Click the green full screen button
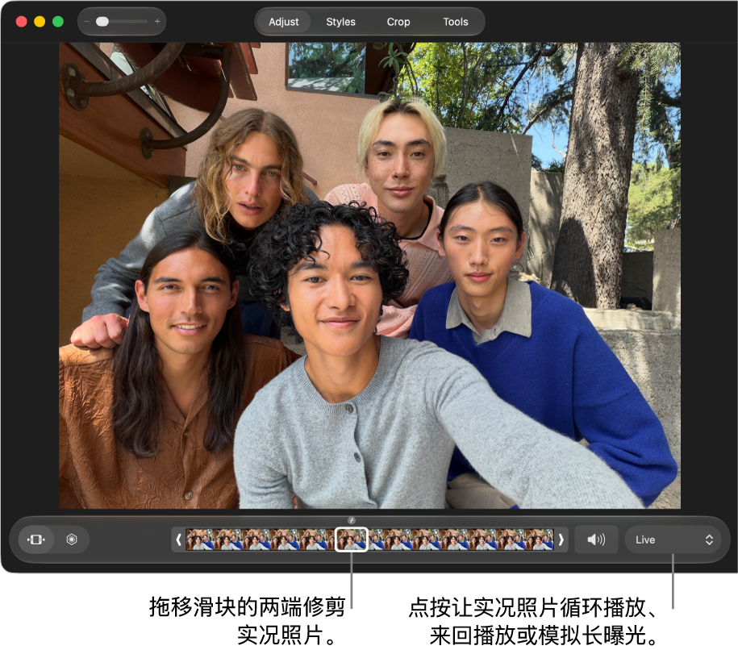This screenshot has height=650, width=738. tap(58, 22)
